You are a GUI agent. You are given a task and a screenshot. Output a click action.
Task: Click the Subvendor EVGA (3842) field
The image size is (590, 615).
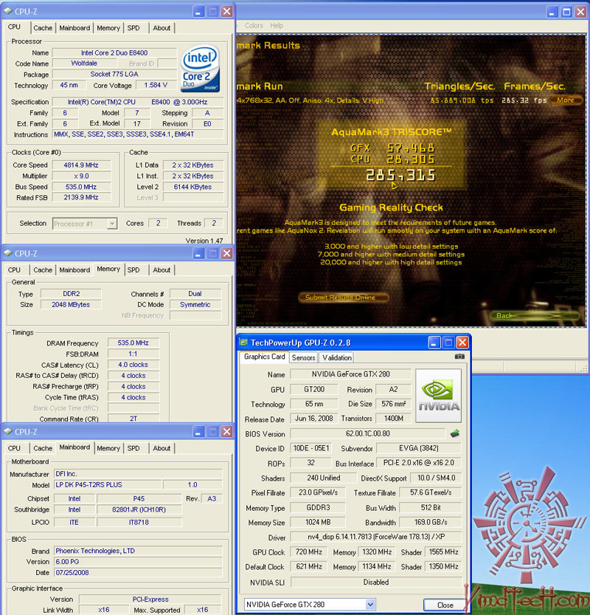pos(419,448)
